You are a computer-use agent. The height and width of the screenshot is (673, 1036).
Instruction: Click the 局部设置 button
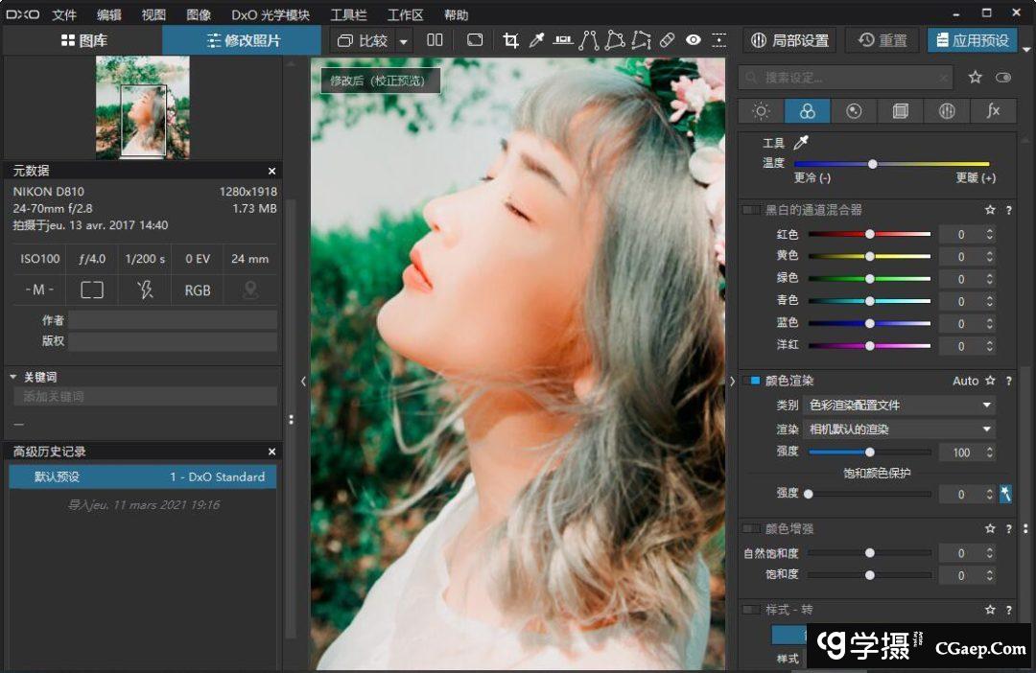pyautogui.click(x=789, y=40)
